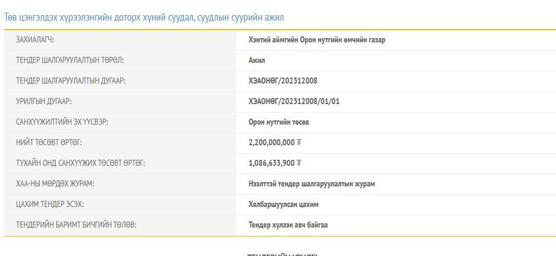The image size is (556, 256).
Task: Click the Тендер хүлээн авч байгаа status
Action: 288,225
